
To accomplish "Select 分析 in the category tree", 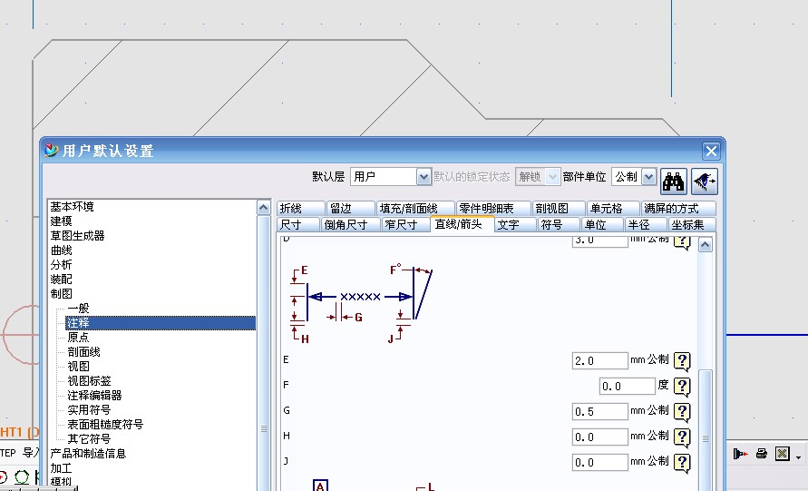I will pos(61,265).
